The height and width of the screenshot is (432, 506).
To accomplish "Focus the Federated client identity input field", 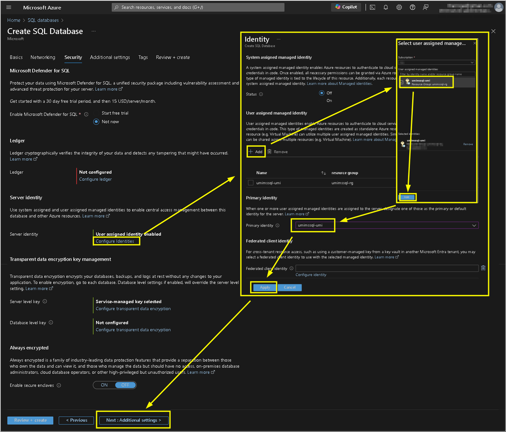I will click(x=387, y=268).
